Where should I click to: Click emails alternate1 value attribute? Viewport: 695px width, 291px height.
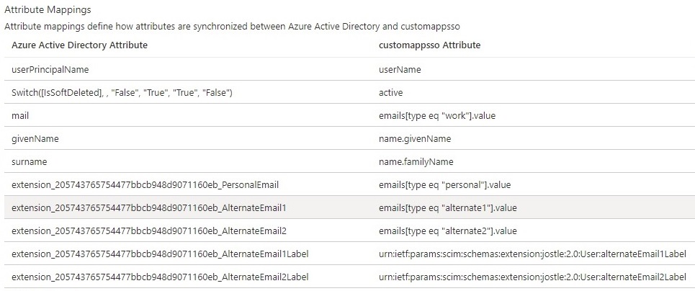[x=448, y=208]
